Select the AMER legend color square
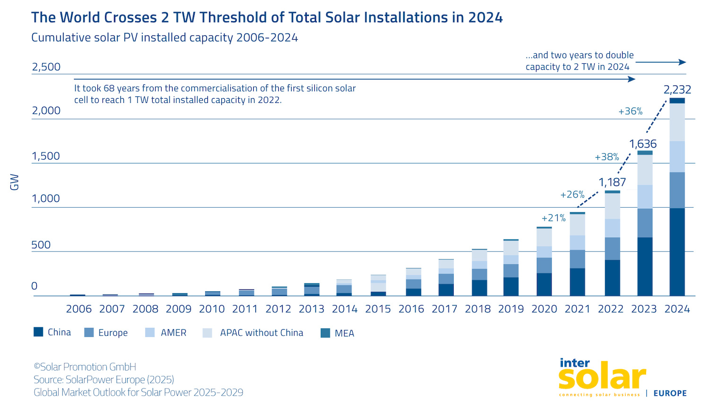This screenshot has height=407, width=709. [x=150, y=332]
